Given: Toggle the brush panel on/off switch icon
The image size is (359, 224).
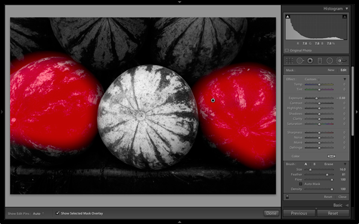Looking at the screenshot, I should pos(287,197).
